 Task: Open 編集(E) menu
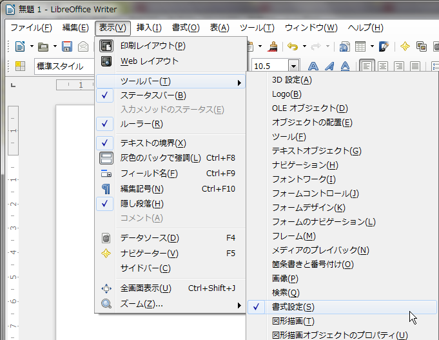coord(75,28)
